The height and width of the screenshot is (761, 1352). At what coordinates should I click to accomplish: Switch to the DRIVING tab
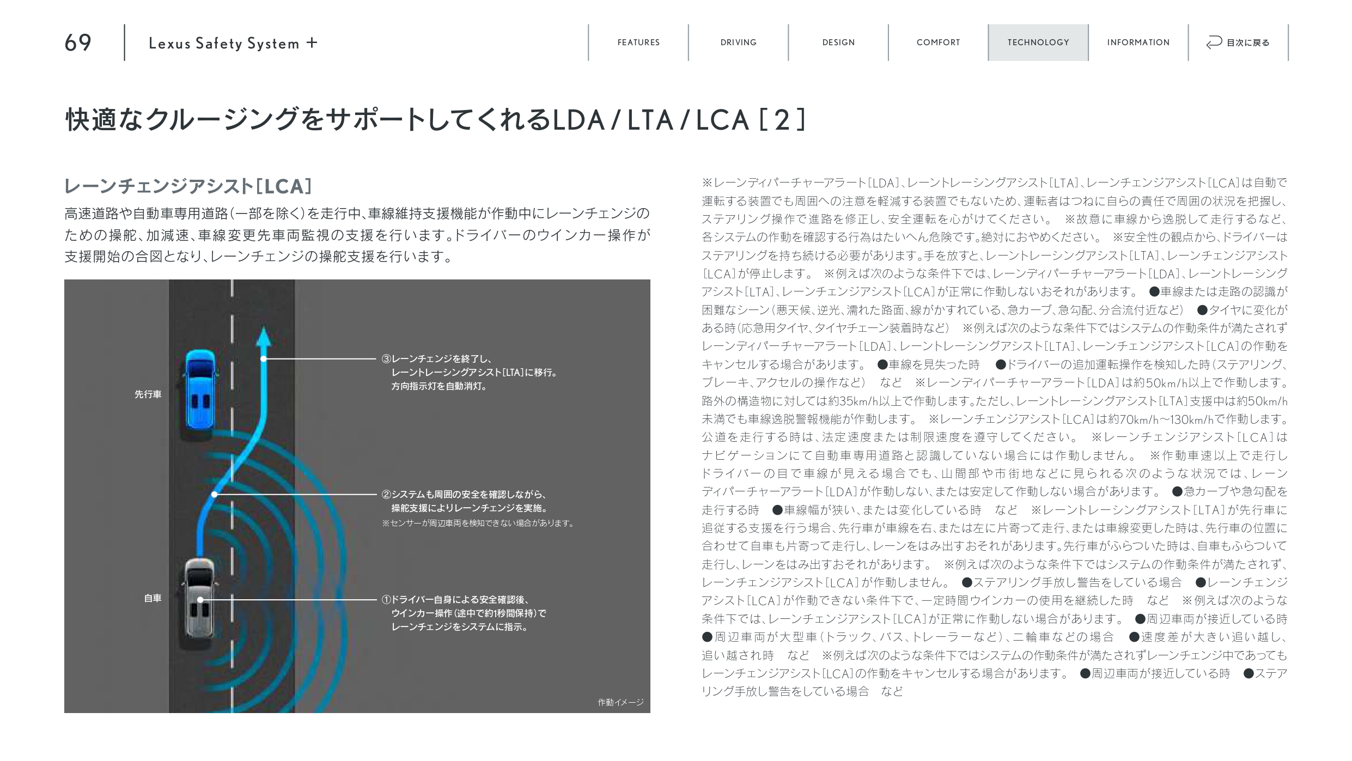pos(738,42)
